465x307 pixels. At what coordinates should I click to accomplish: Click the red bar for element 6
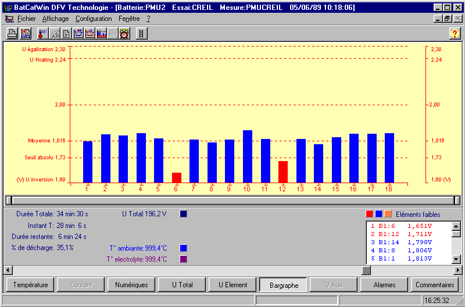coord(177,178)
